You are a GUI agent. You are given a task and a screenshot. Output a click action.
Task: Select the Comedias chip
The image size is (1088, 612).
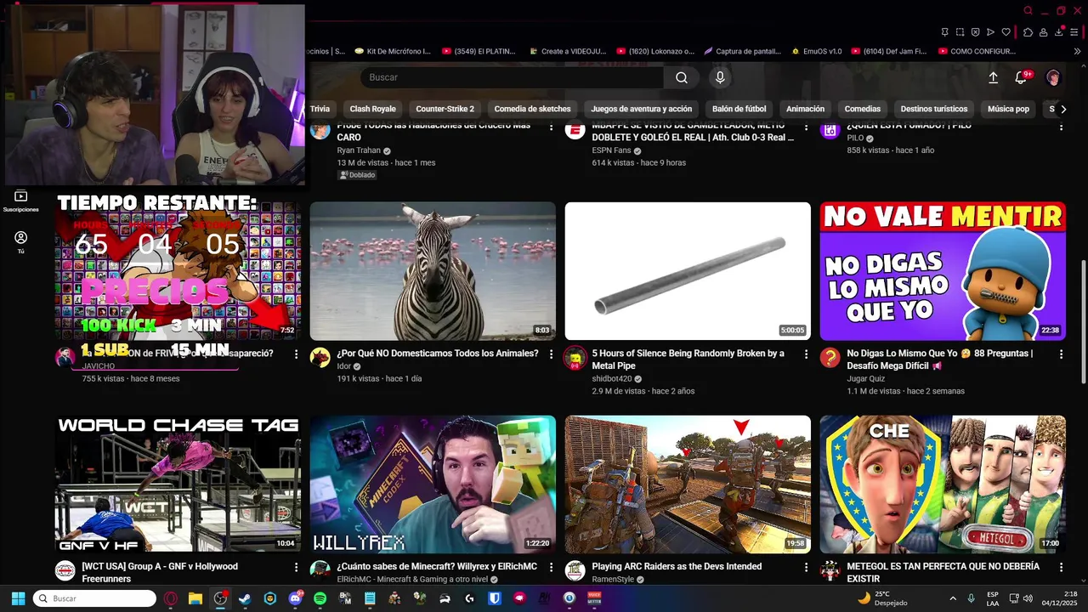[x=862, y=109]
